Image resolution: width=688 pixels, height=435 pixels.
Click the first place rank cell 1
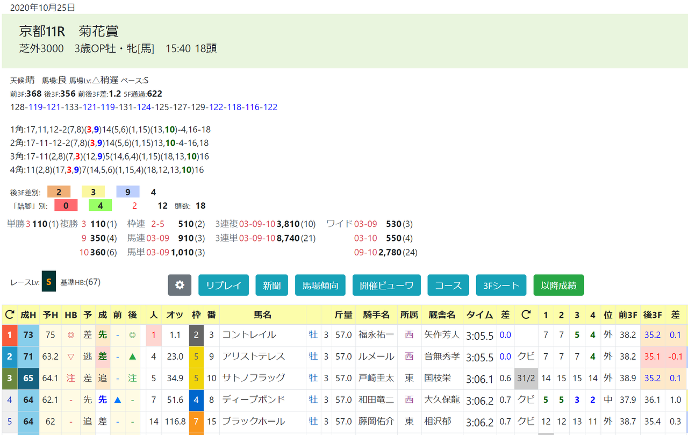coord(9,335)
